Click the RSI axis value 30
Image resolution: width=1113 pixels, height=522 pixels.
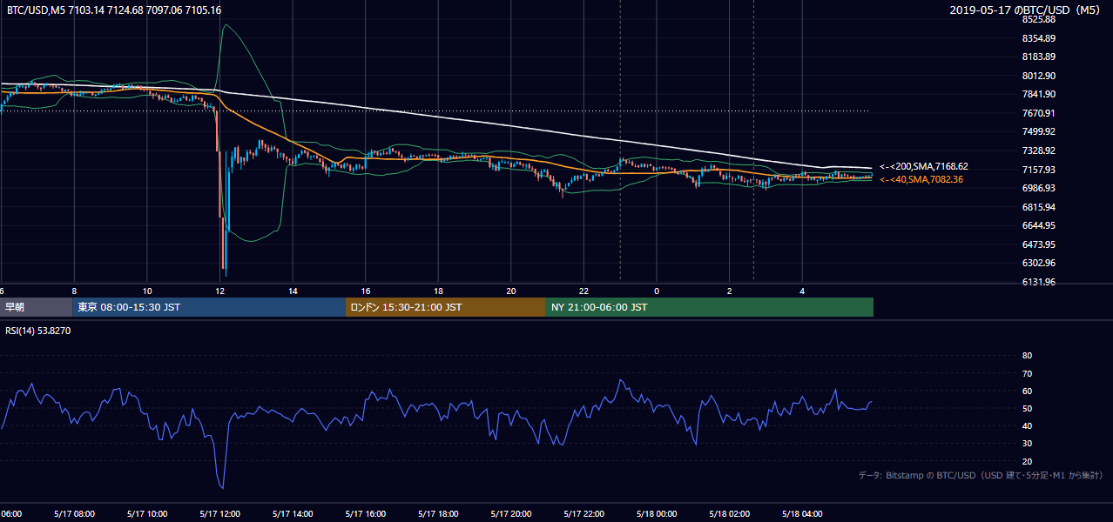[1027, 444]
